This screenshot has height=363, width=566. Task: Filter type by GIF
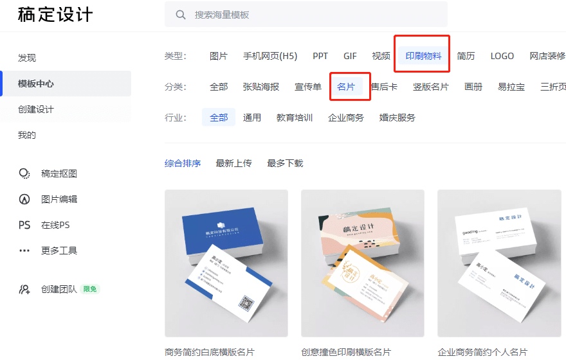point(350,57)
